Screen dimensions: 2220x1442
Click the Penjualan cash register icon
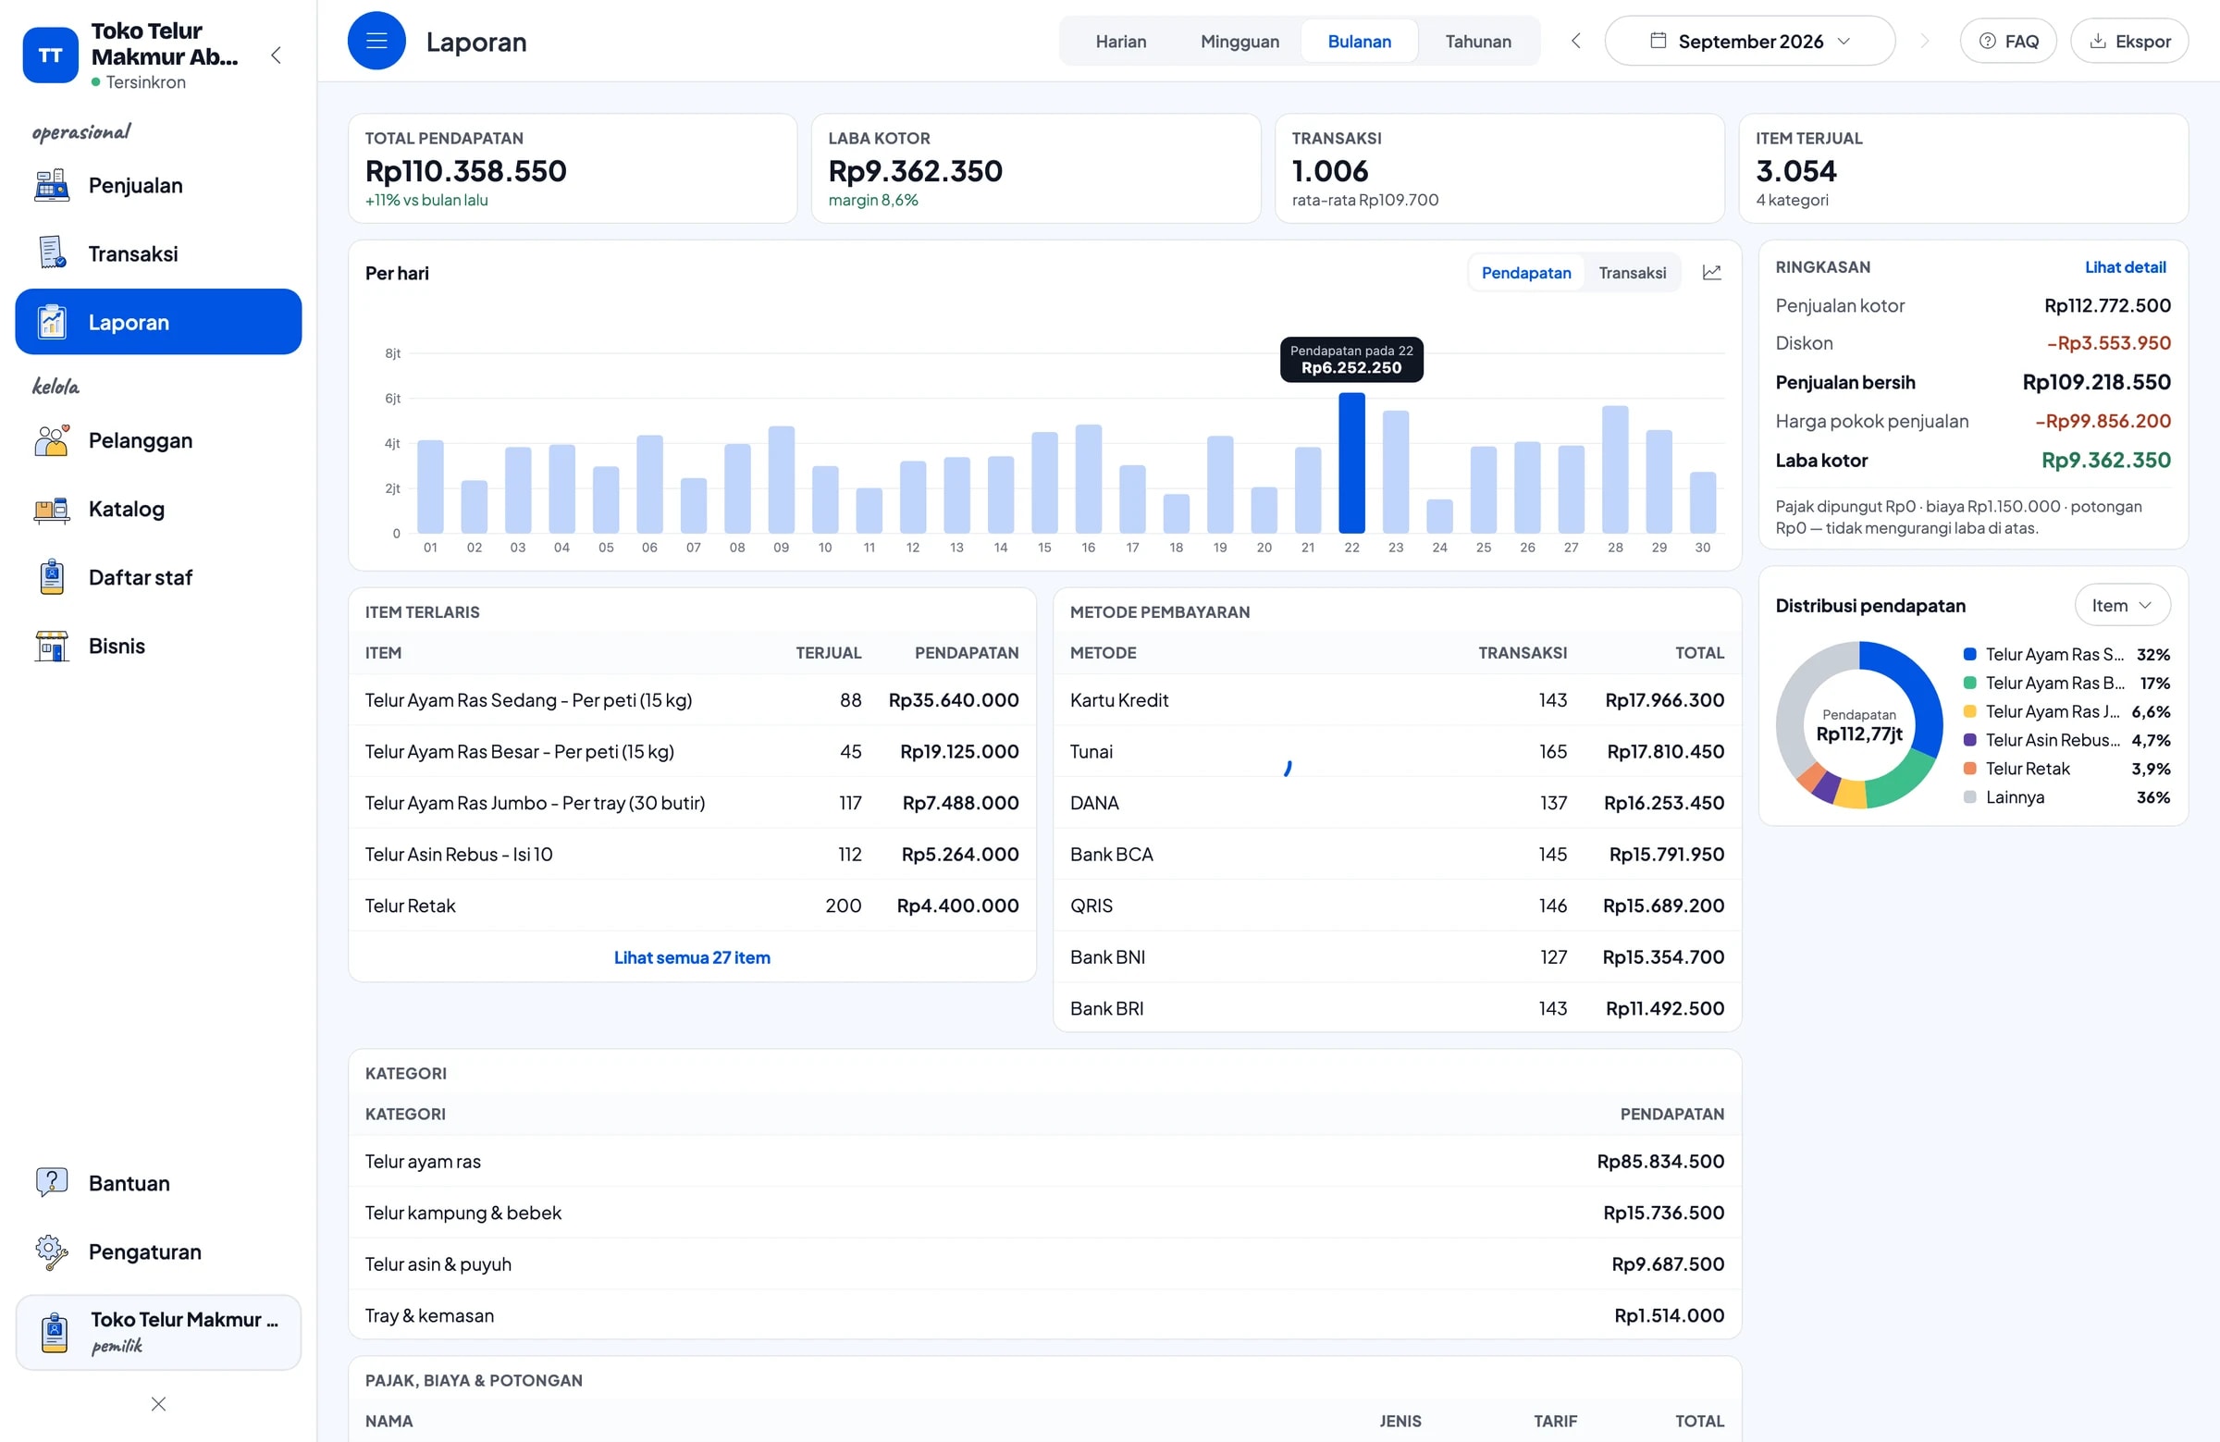point(51,186)
